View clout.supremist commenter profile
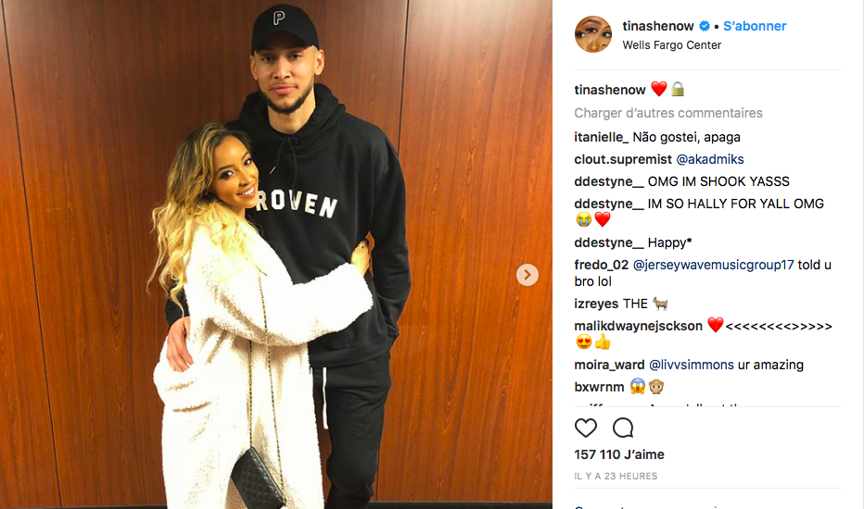Viewport: 864px width, 509px height. point(623,159)
